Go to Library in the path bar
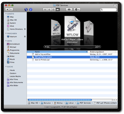This screenshot has height=114, width=124. (70, 103)
